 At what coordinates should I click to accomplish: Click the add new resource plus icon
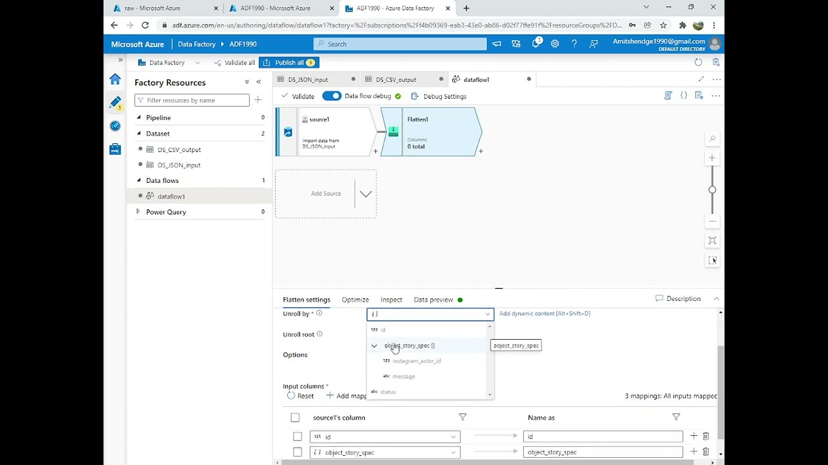pos(258,100)
